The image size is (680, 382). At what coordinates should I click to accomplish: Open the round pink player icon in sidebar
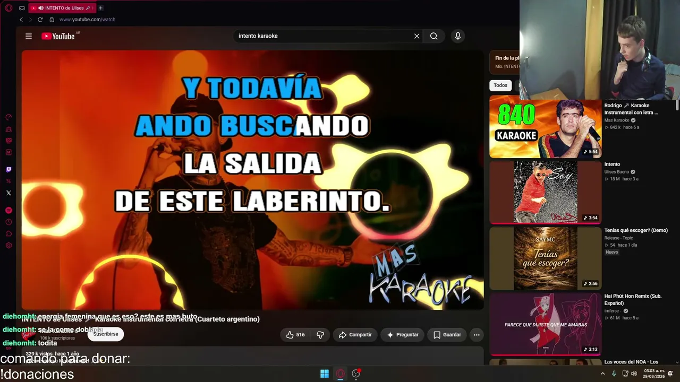coord(8,210)
